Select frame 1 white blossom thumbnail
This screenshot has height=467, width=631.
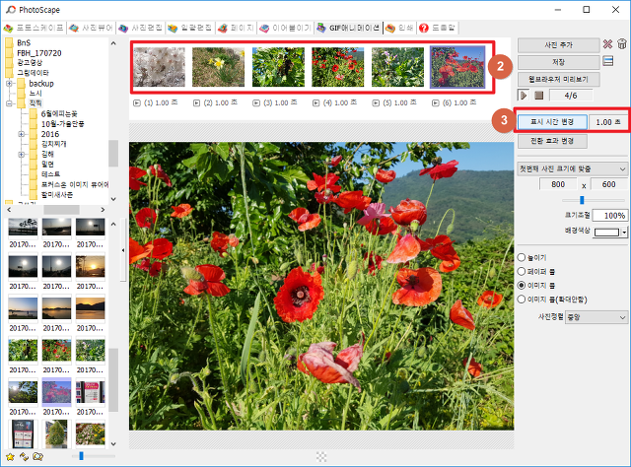[x=160, y=67]
